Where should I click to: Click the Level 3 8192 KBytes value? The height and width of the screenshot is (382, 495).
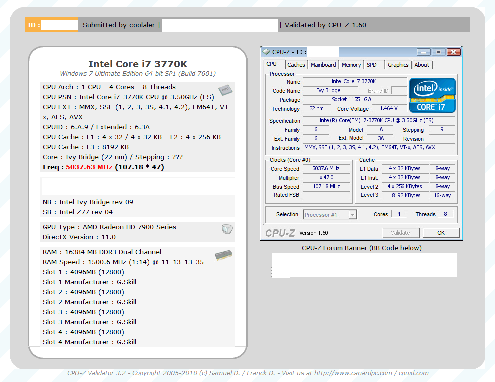click(x=405, y=195)
